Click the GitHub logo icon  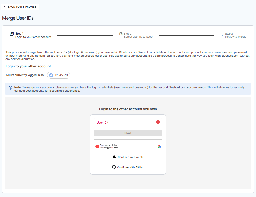tap(114, 167)
